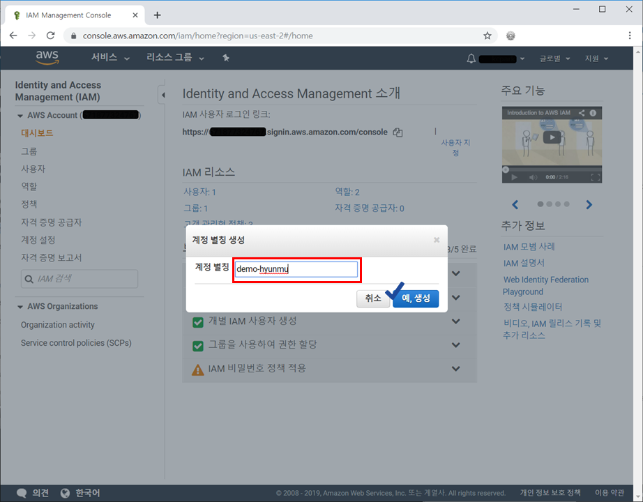The image size is (643, 502).
Task: Select the first carousel dot
Action: (540, 204)
